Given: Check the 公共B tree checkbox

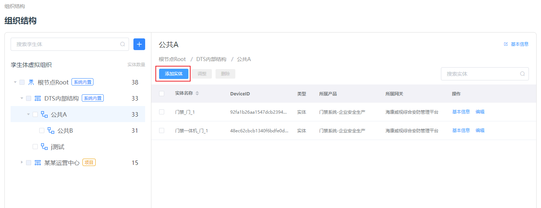Looking at the screenshot, I should point(42,131).
